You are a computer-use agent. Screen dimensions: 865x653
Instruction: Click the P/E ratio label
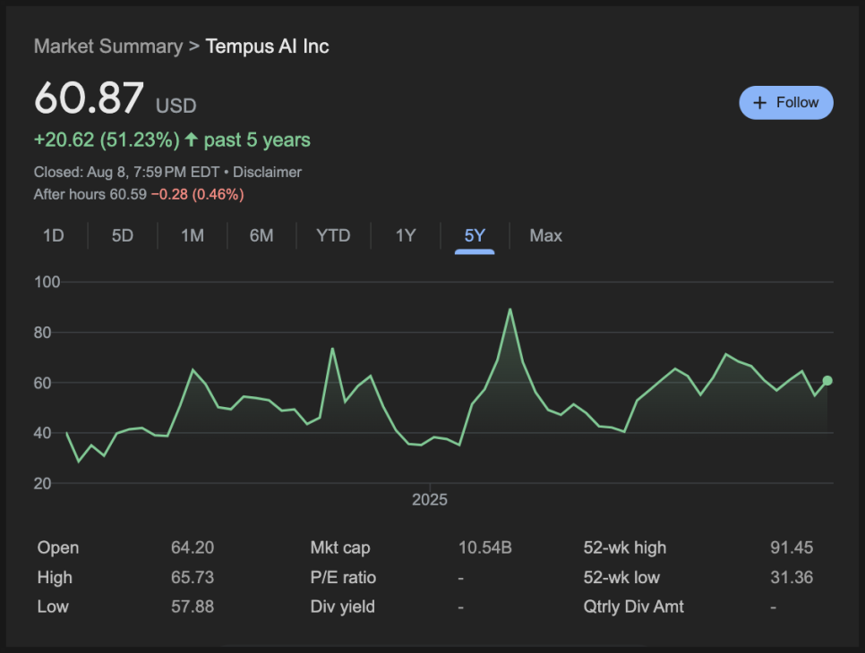[x=343, y=578]
